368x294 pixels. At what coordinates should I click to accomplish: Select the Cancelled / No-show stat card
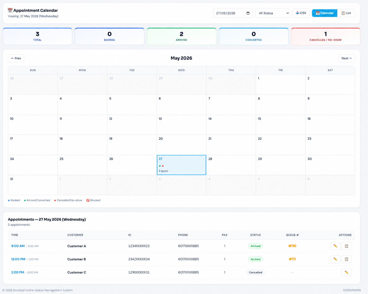click(325, 36)
